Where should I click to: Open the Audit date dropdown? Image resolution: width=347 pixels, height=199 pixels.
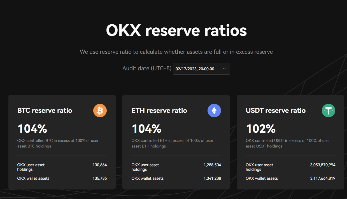click(x=202, y=69)
